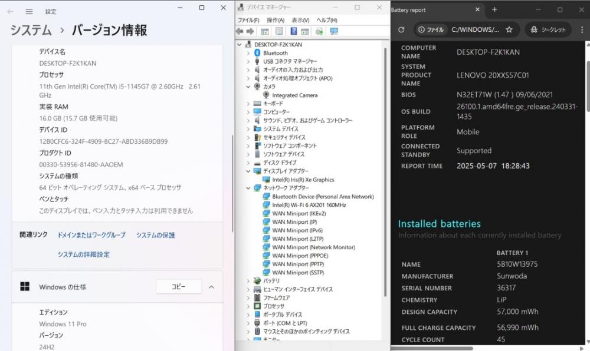
Task: Click the Settings back arrow
Action: pyautogui.click(x=10, y=12)
